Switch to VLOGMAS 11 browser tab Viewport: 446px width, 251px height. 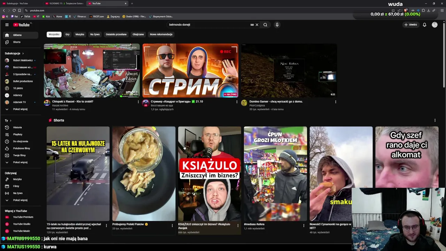pyautogui.click(x=64, y=3)
